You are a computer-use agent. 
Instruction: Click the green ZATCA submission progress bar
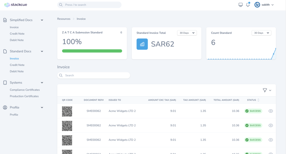point(92,51)
